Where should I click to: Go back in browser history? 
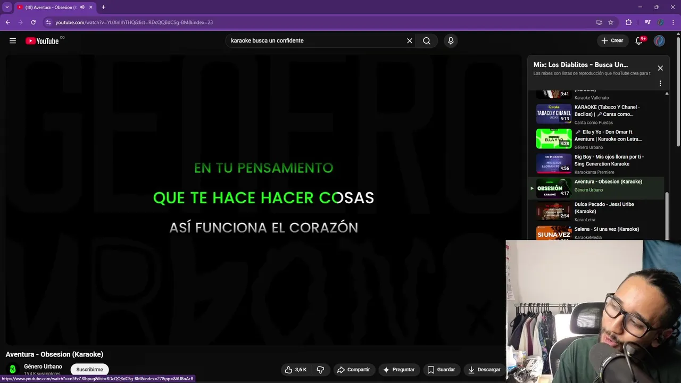click(7, 22)
